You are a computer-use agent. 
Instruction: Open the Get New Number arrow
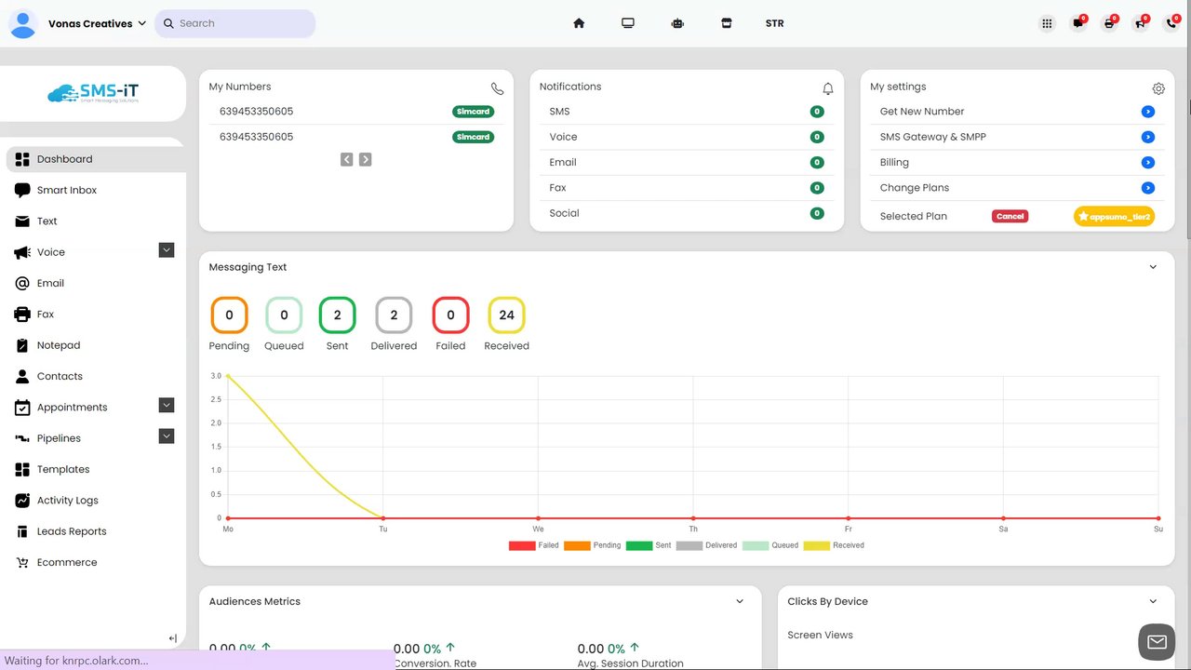point(1148,112)
